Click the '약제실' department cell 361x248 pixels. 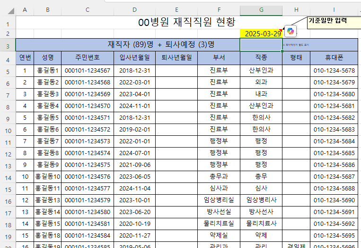tap(219, 236)
